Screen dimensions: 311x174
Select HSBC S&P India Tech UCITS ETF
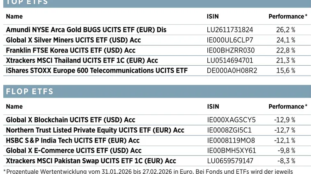point(73,141)
